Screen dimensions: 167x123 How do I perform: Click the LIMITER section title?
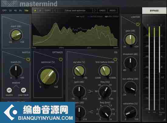(x=135, y=17)
